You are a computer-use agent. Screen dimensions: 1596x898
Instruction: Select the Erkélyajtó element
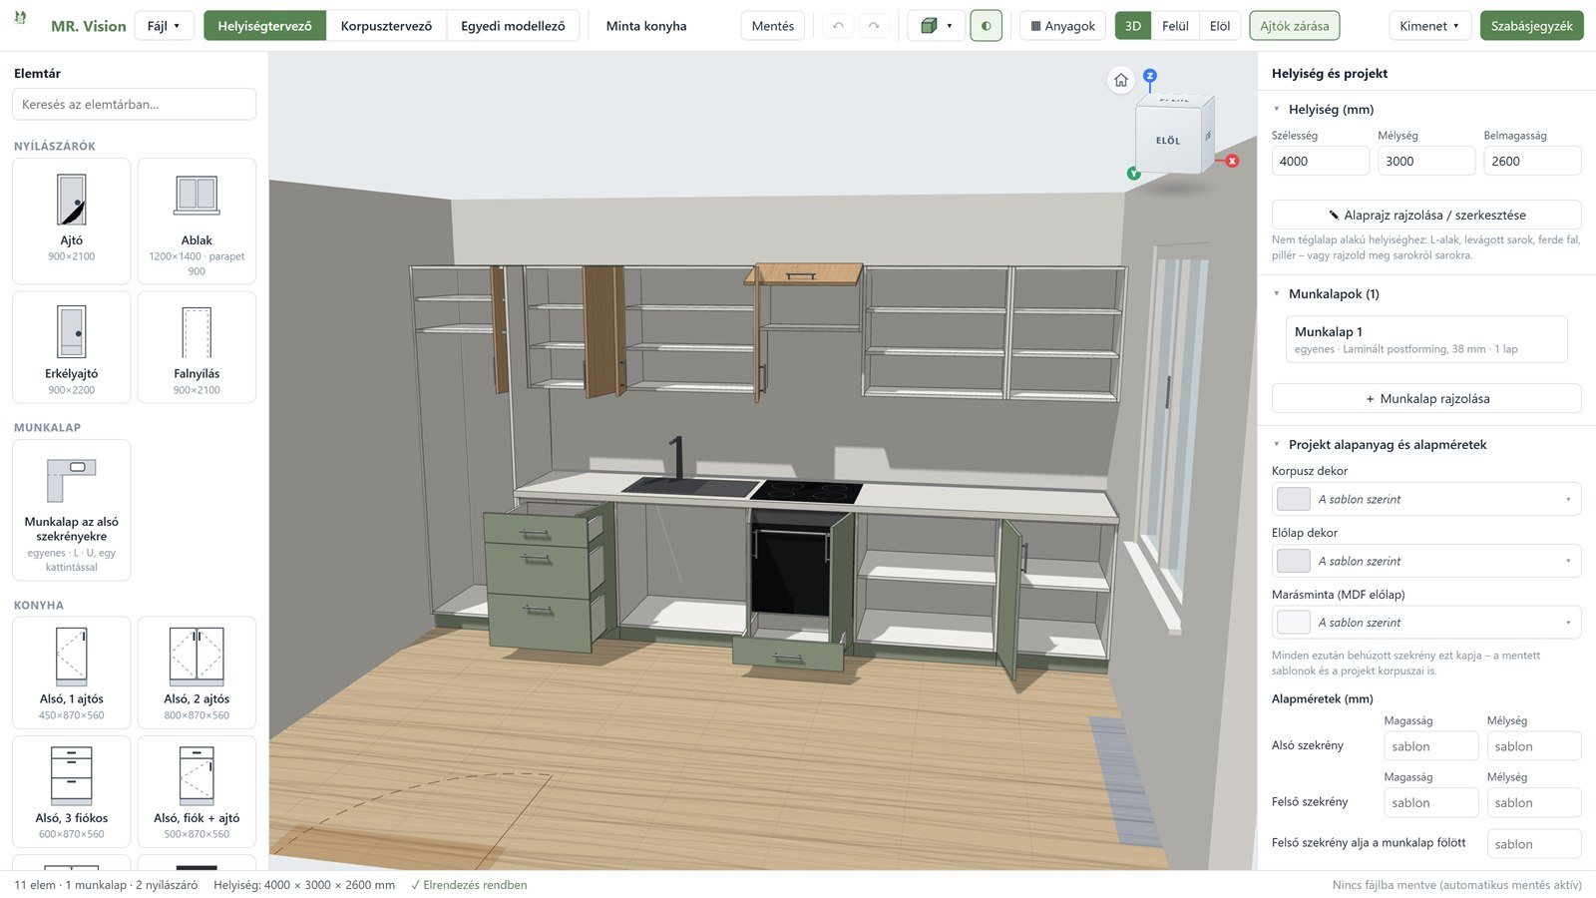pyautogui.click(x=72, y=347)
